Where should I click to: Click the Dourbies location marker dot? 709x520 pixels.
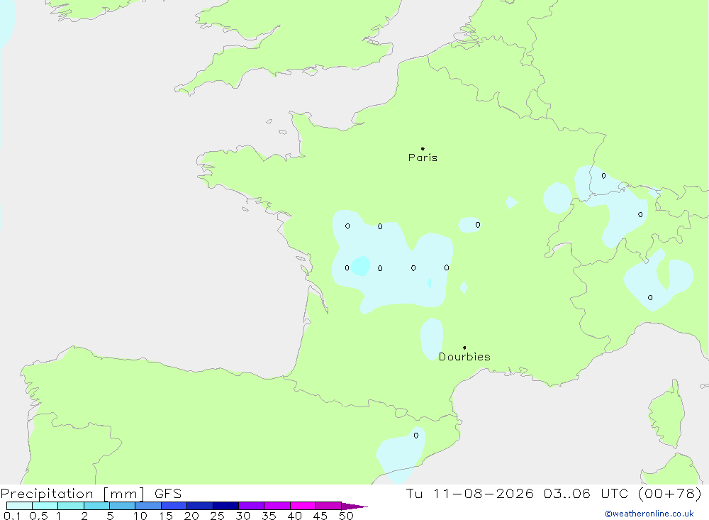point(464,348)
